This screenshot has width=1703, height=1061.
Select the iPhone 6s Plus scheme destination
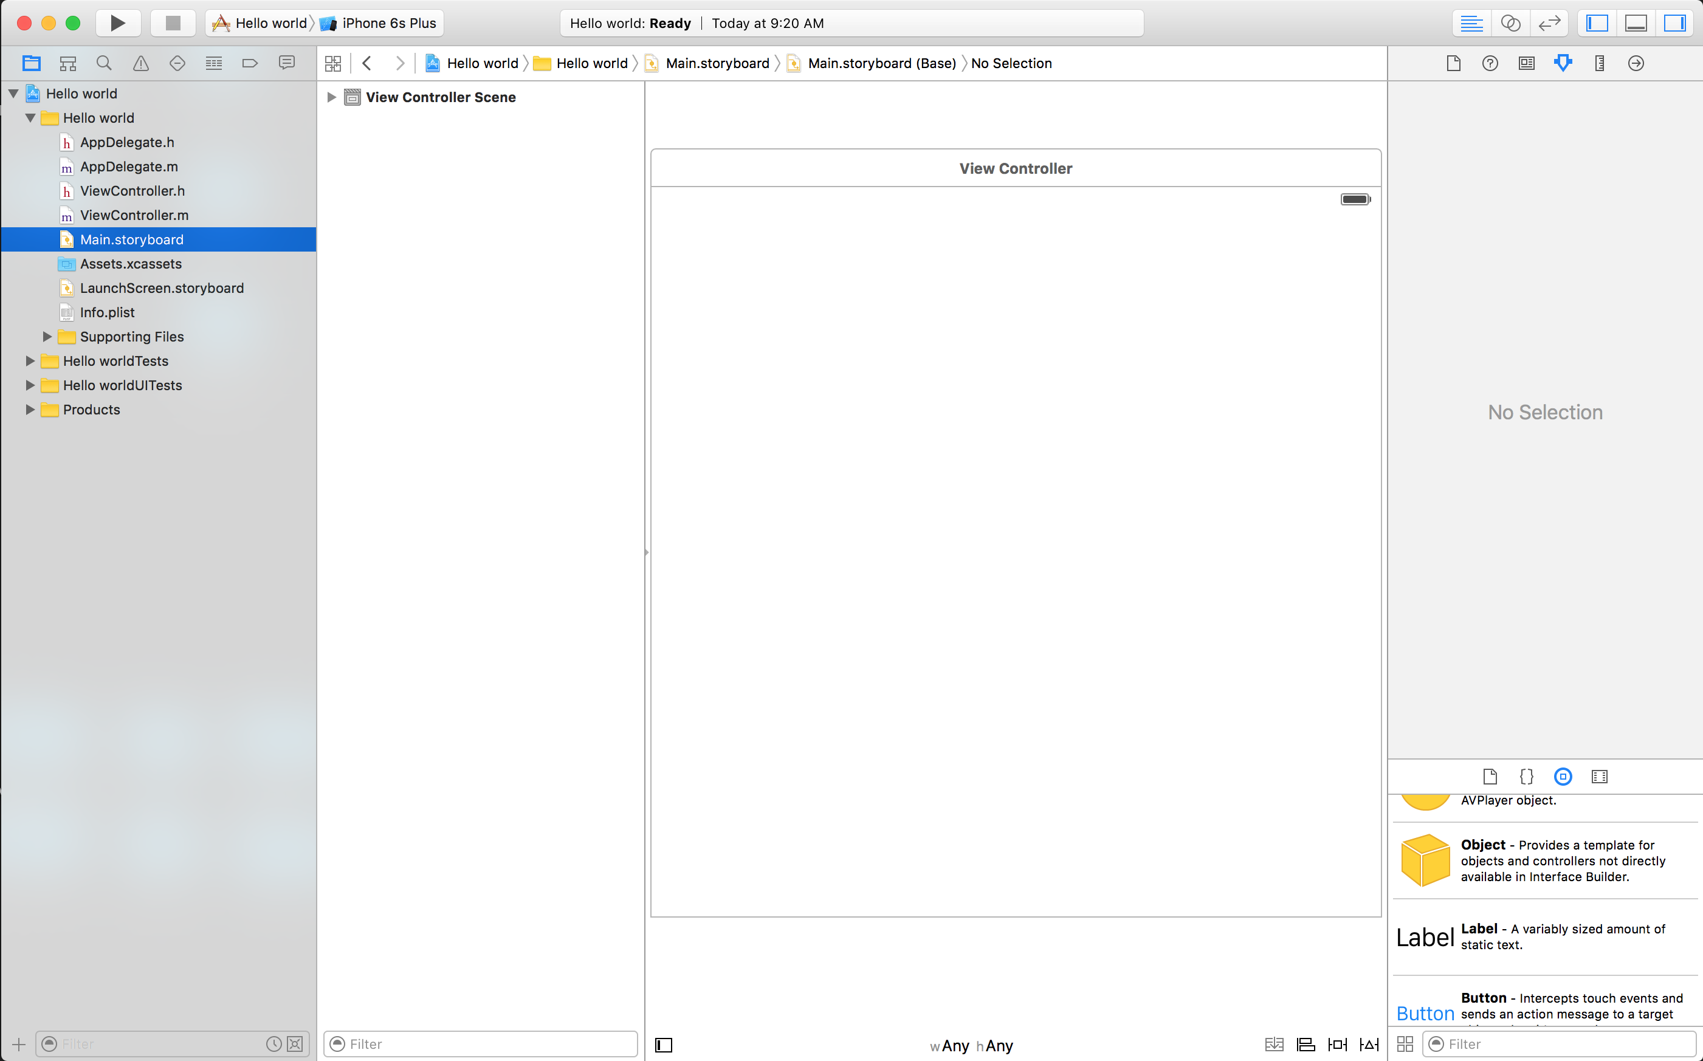click(380, 23)
